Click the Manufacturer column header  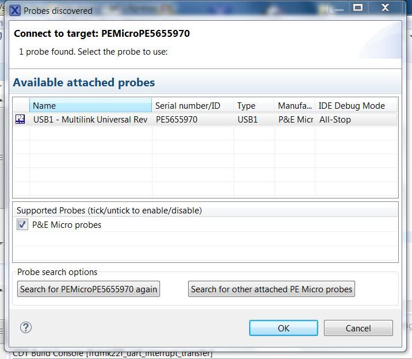click(x=295, y=106)
